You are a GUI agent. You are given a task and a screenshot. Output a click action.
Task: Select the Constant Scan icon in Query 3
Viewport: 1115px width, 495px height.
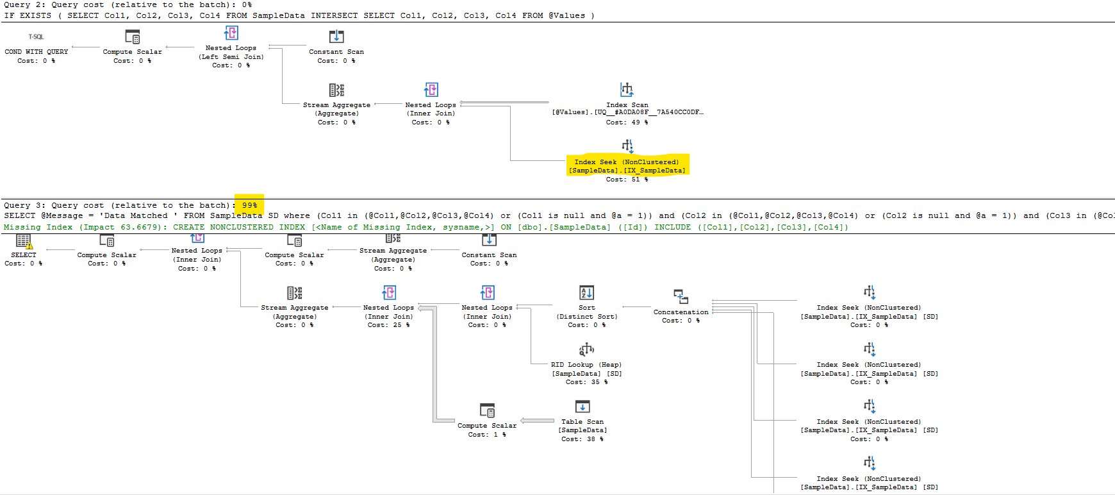point(489,240)
